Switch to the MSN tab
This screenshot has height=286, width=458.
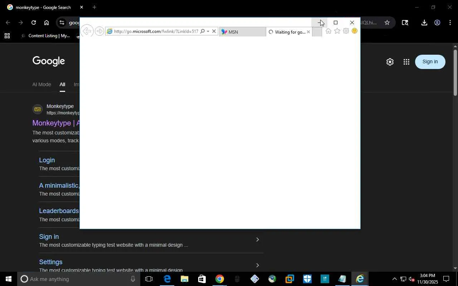click(242, 32)
